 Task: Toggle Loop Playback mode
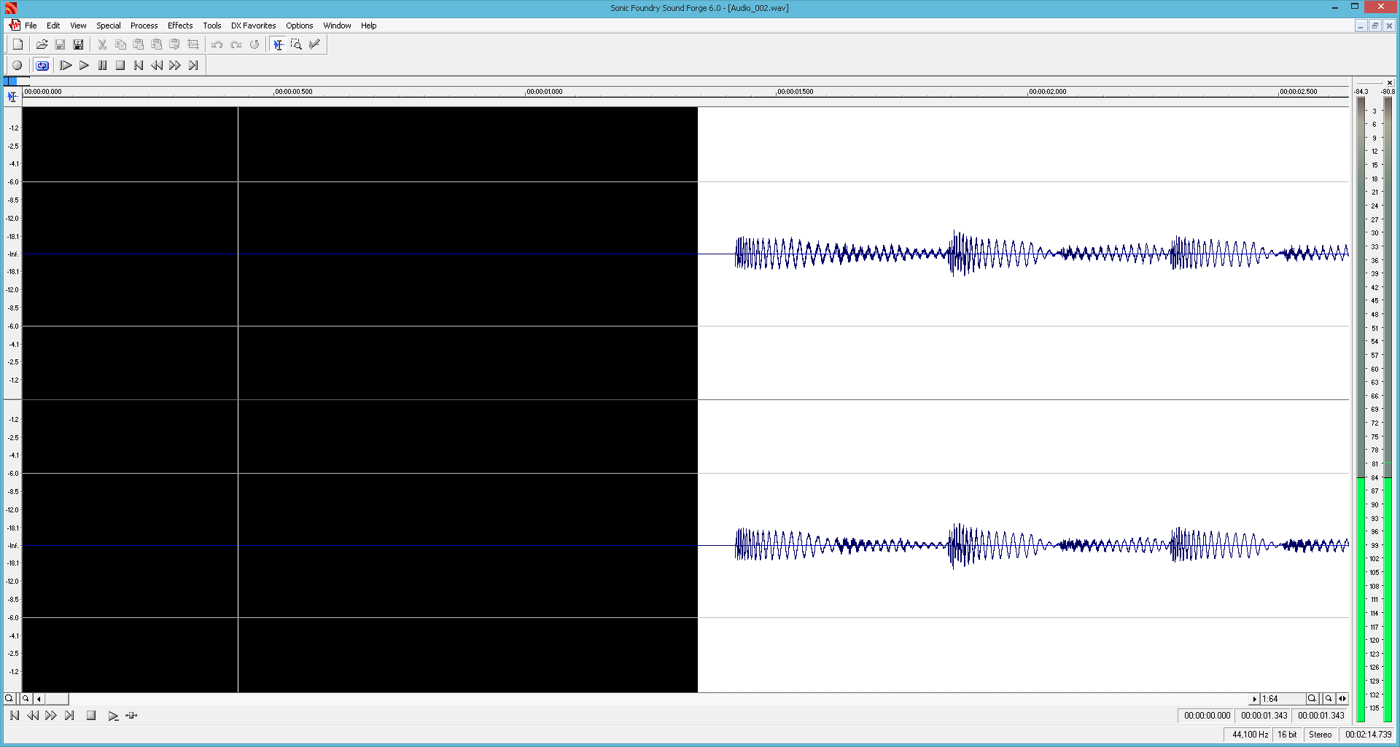point(42,66)
